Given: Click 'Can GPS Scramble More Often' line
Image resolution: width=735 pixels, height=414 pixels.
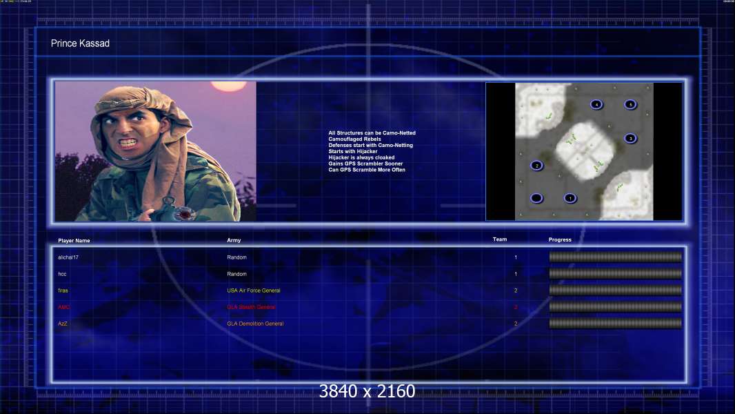Looking at the screenshot, I should pyautogui.click(x=367, y=170).
